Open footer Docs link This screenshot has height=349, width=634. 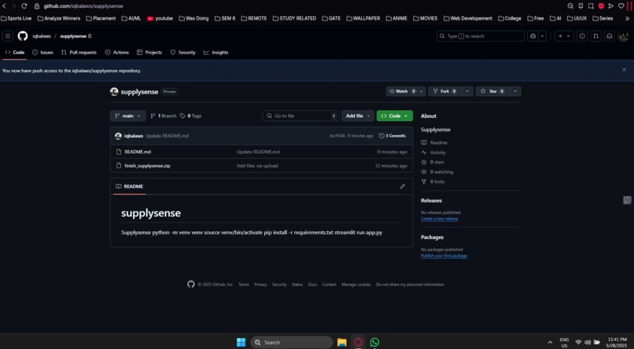tap(312, 285)
